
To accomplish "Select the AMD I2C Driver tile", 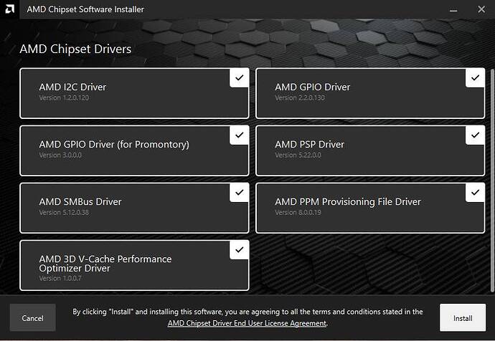I will [x=134, y=93].
